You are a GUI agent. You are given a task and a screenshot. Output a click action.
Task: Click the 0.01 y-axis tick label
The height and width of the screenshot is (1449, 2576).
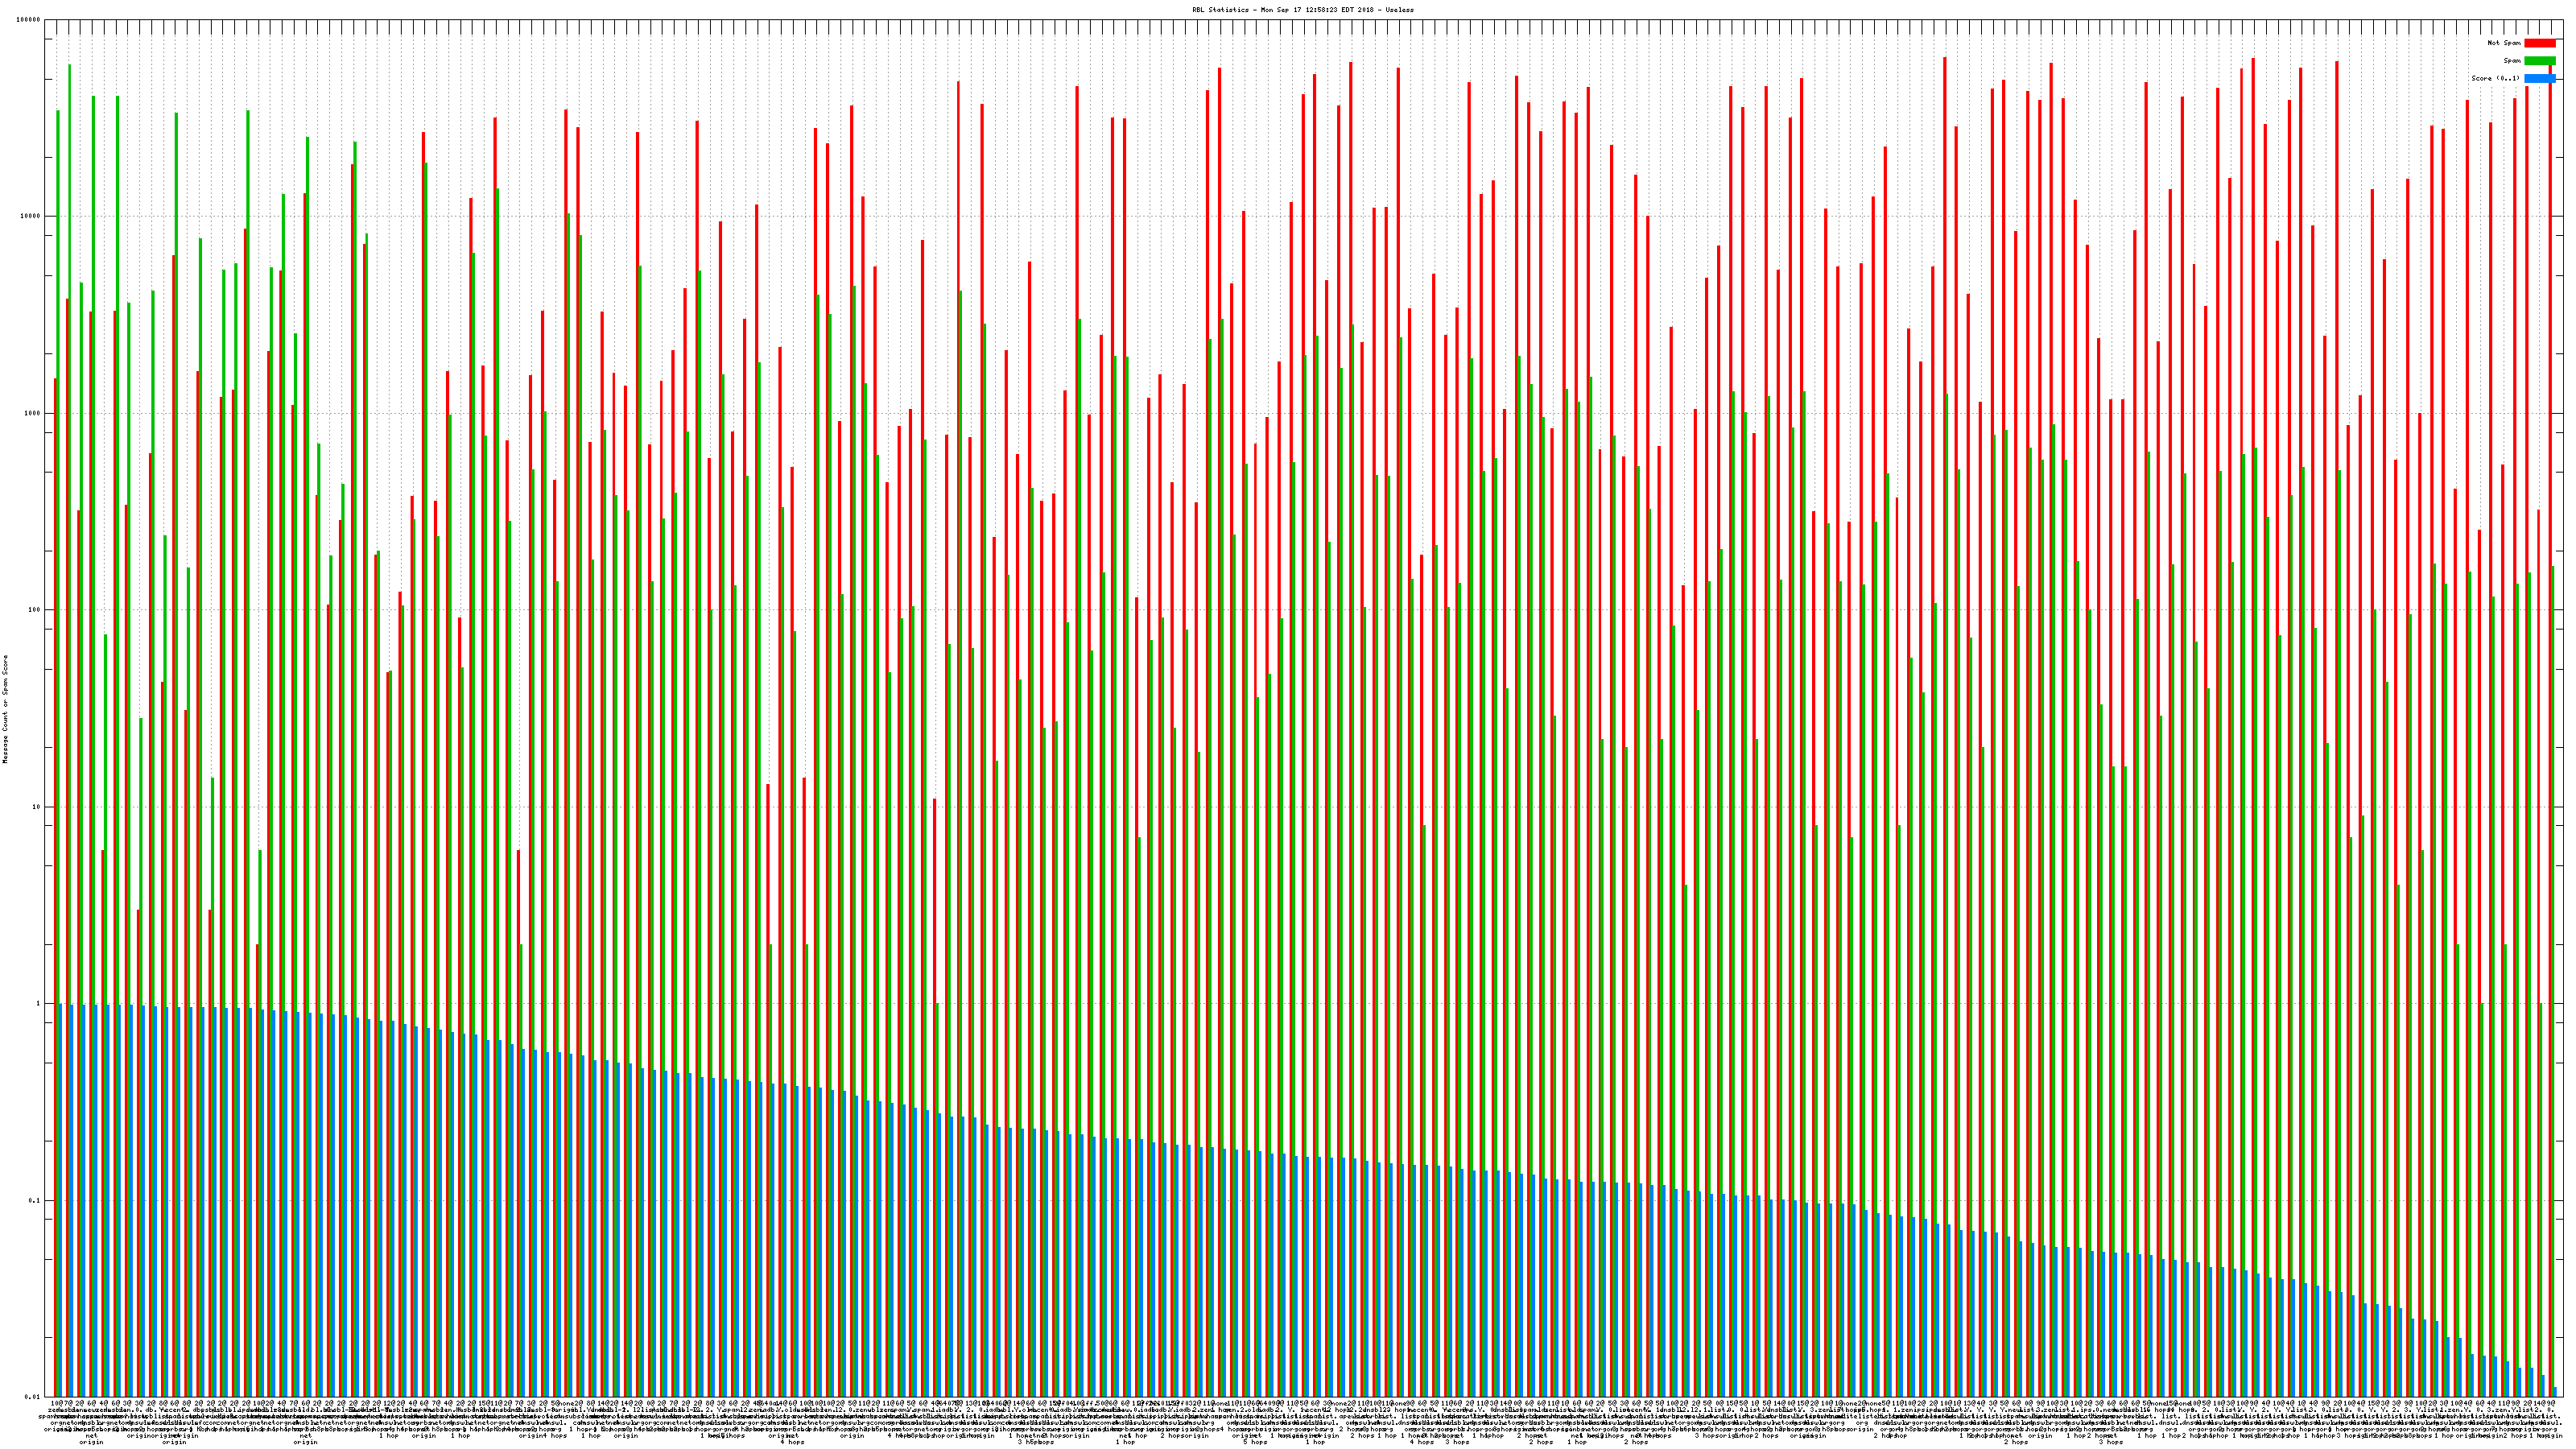(x=33, y=1397)
